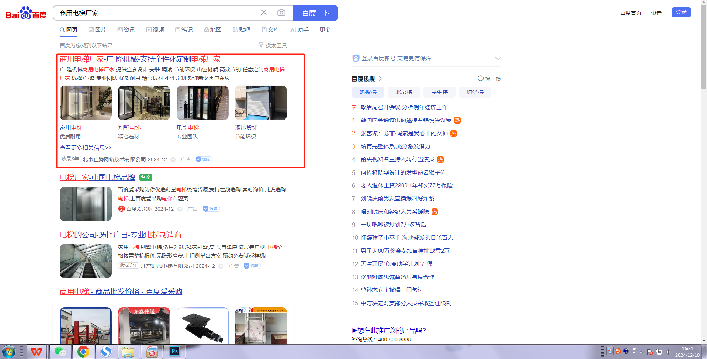The width and height of the screenshot is (707, 359).
Task: Open the 更多 more categories menu
Action: click(325, 30)
